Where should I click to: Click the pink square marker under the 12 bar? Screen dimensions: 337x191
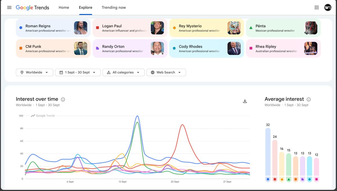316,179
